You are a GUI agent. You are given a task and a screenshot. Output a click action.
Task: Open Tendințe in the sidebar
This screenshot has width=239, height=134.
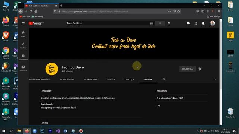coord(23,45)
